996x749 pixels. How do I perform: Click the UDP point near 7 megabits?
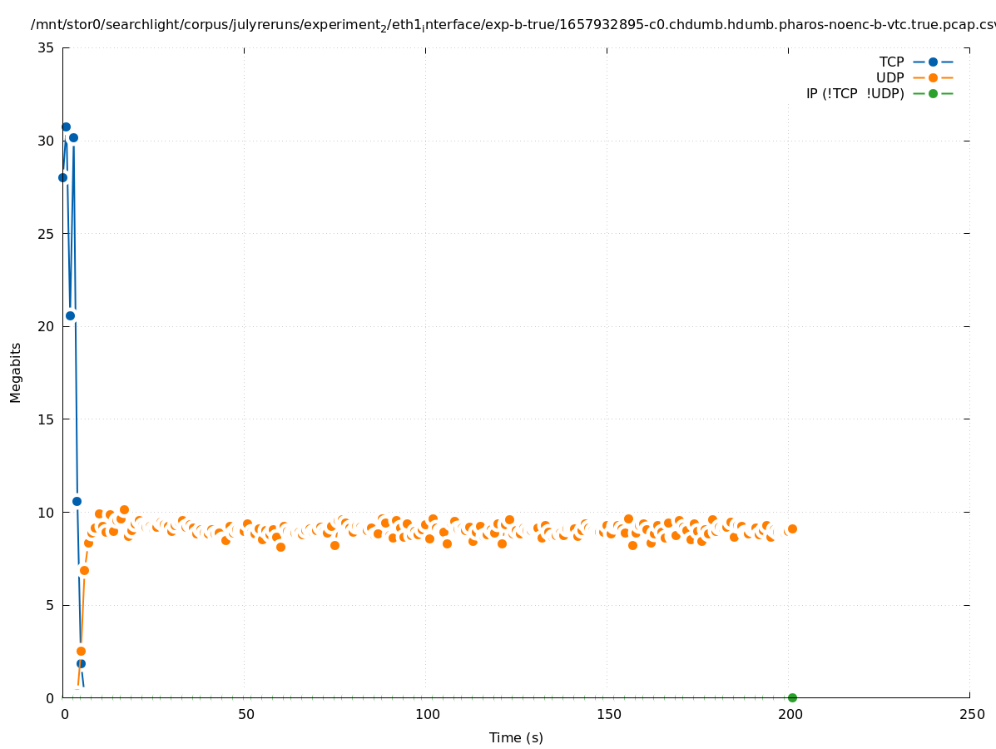point(84,570)
